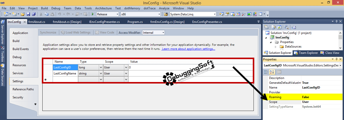Click the Solution Explorer Properties icon
The image size is (344, 120).
pos(266,27)
